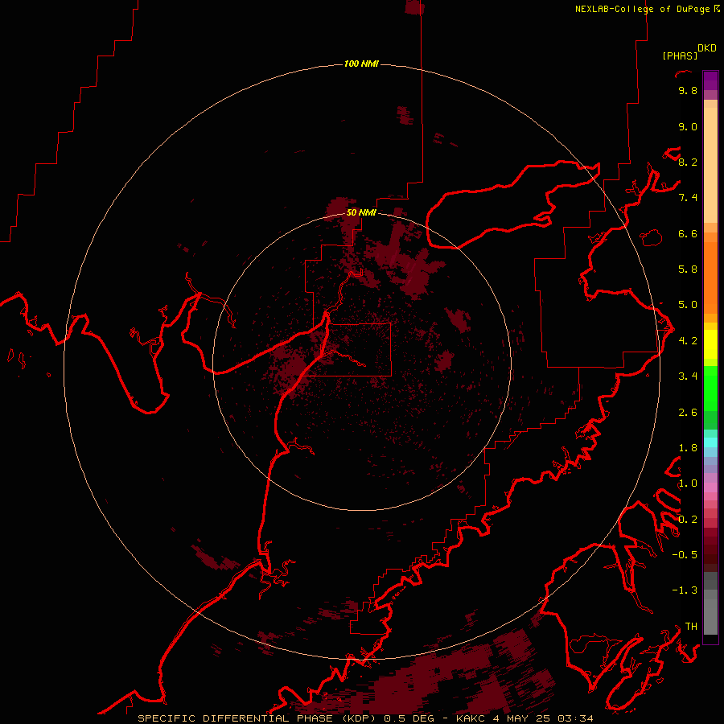Click SPECIFIC DIFFERENTIAL PHASE in the caption
The image size is (724, 724).
(x=235, y=718)
